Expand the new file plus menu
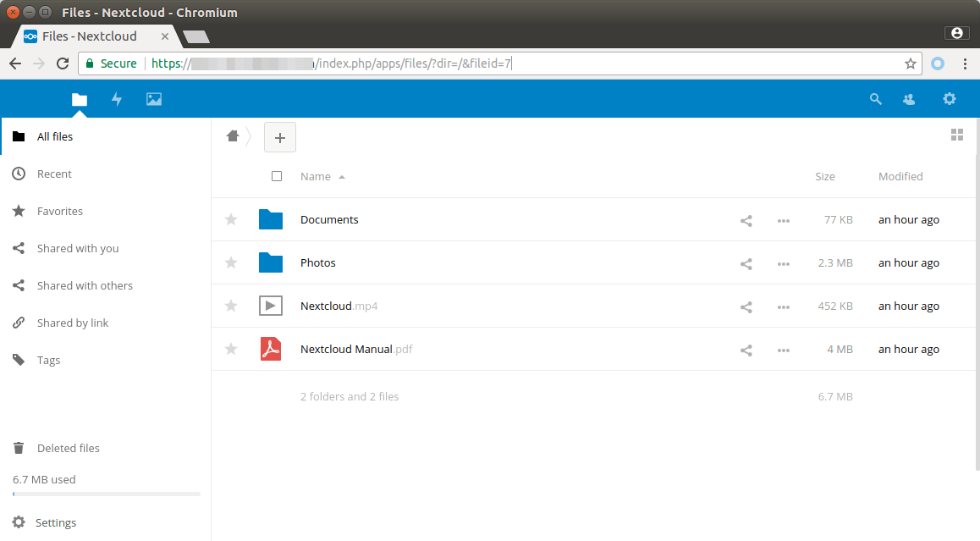This screenshot has height=541, width=980. pyautogui.click(x=280, y=137)
